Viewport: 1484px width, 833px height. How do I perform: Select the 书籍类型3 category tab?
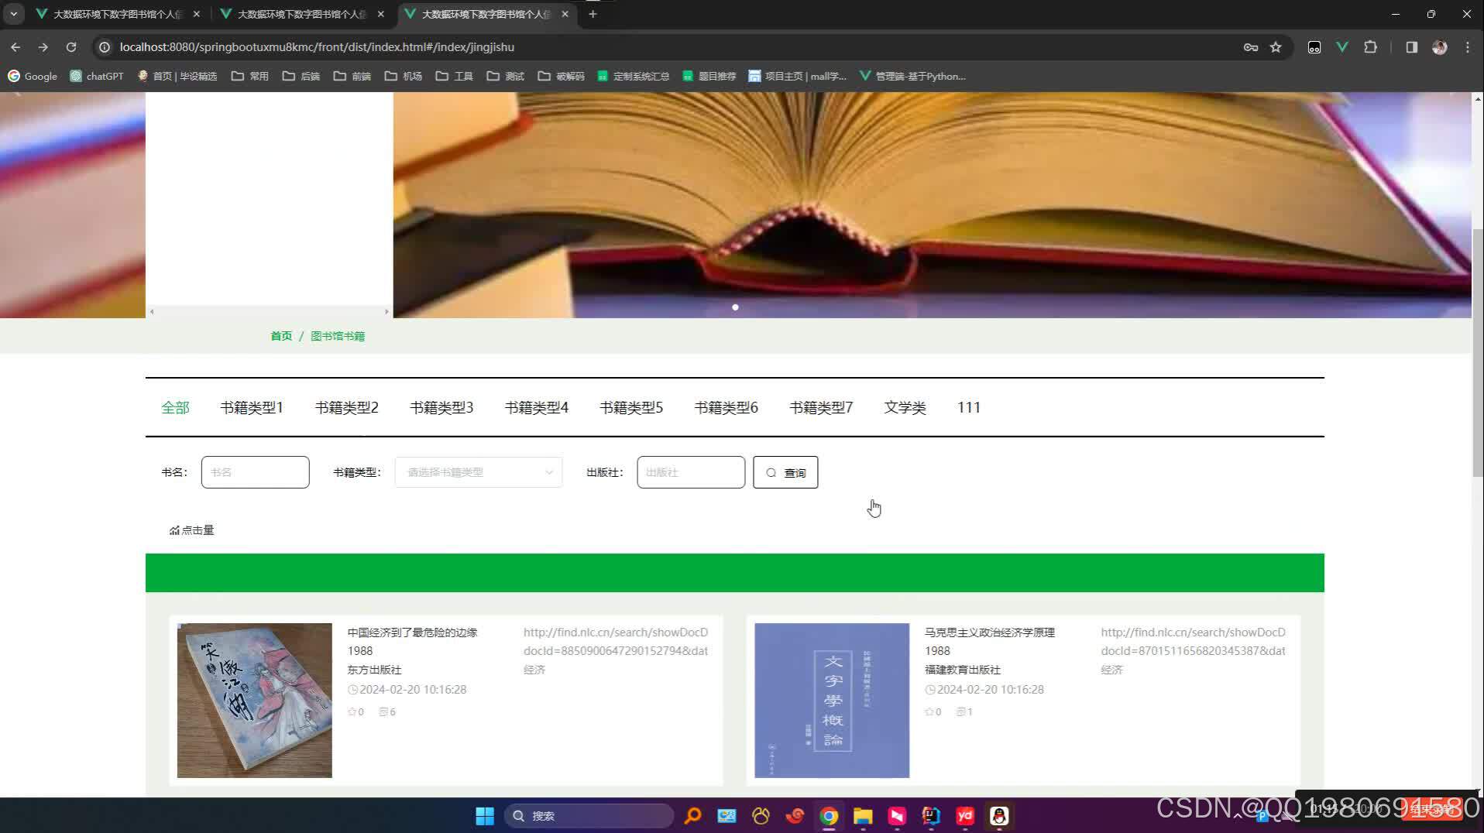coord(441,407)
